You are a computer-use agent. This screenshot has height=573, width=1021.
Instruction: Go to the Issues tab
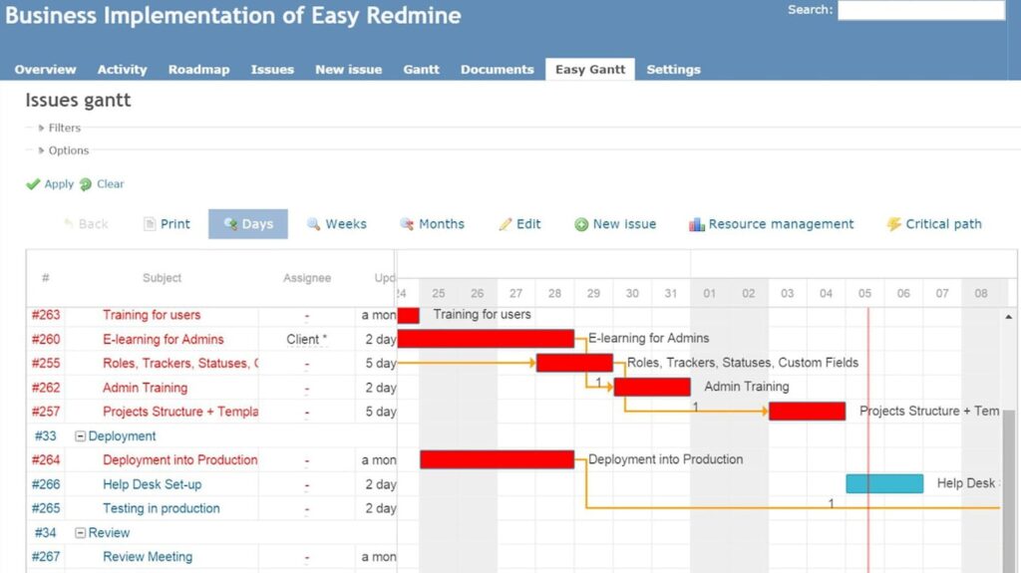coord(272,70)
